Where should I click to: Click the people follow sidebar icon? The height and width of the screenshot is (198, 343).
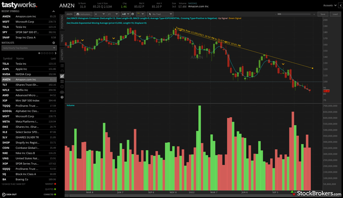point(62,92)
